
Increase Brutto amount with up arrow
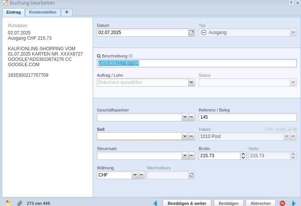click(243, 154)
